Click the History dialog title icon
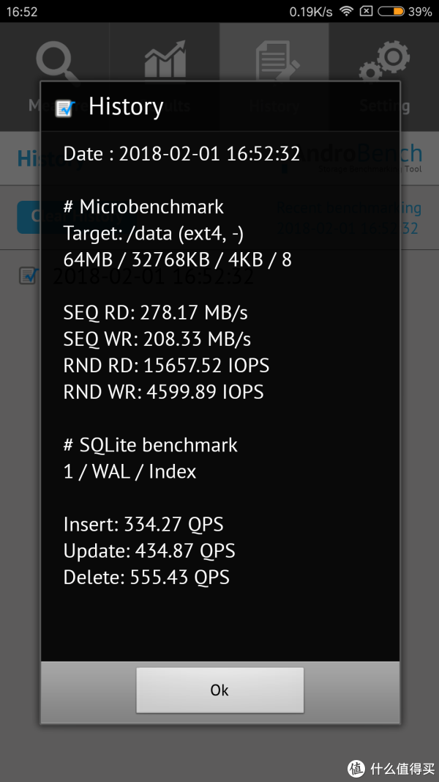 pyautogui.click(x=66, y=108)
